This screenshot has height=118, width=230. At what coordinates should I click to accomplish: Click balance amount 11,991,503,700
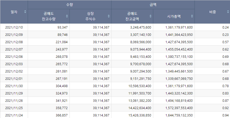click(x=140, y=93)
